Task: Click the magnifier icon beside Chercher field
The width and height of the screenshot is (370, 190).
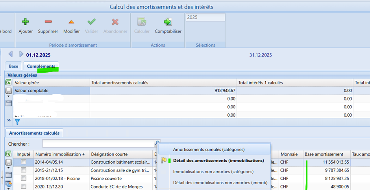Action: coord(157,144)
